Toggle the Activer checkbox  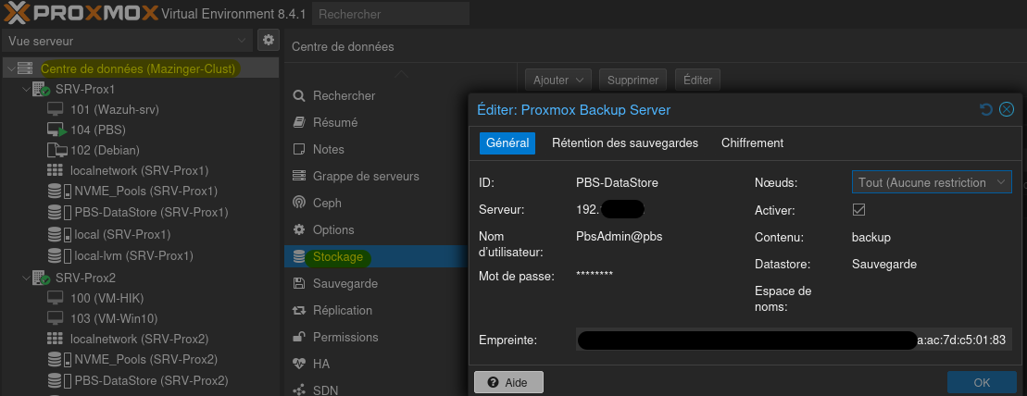858,210
